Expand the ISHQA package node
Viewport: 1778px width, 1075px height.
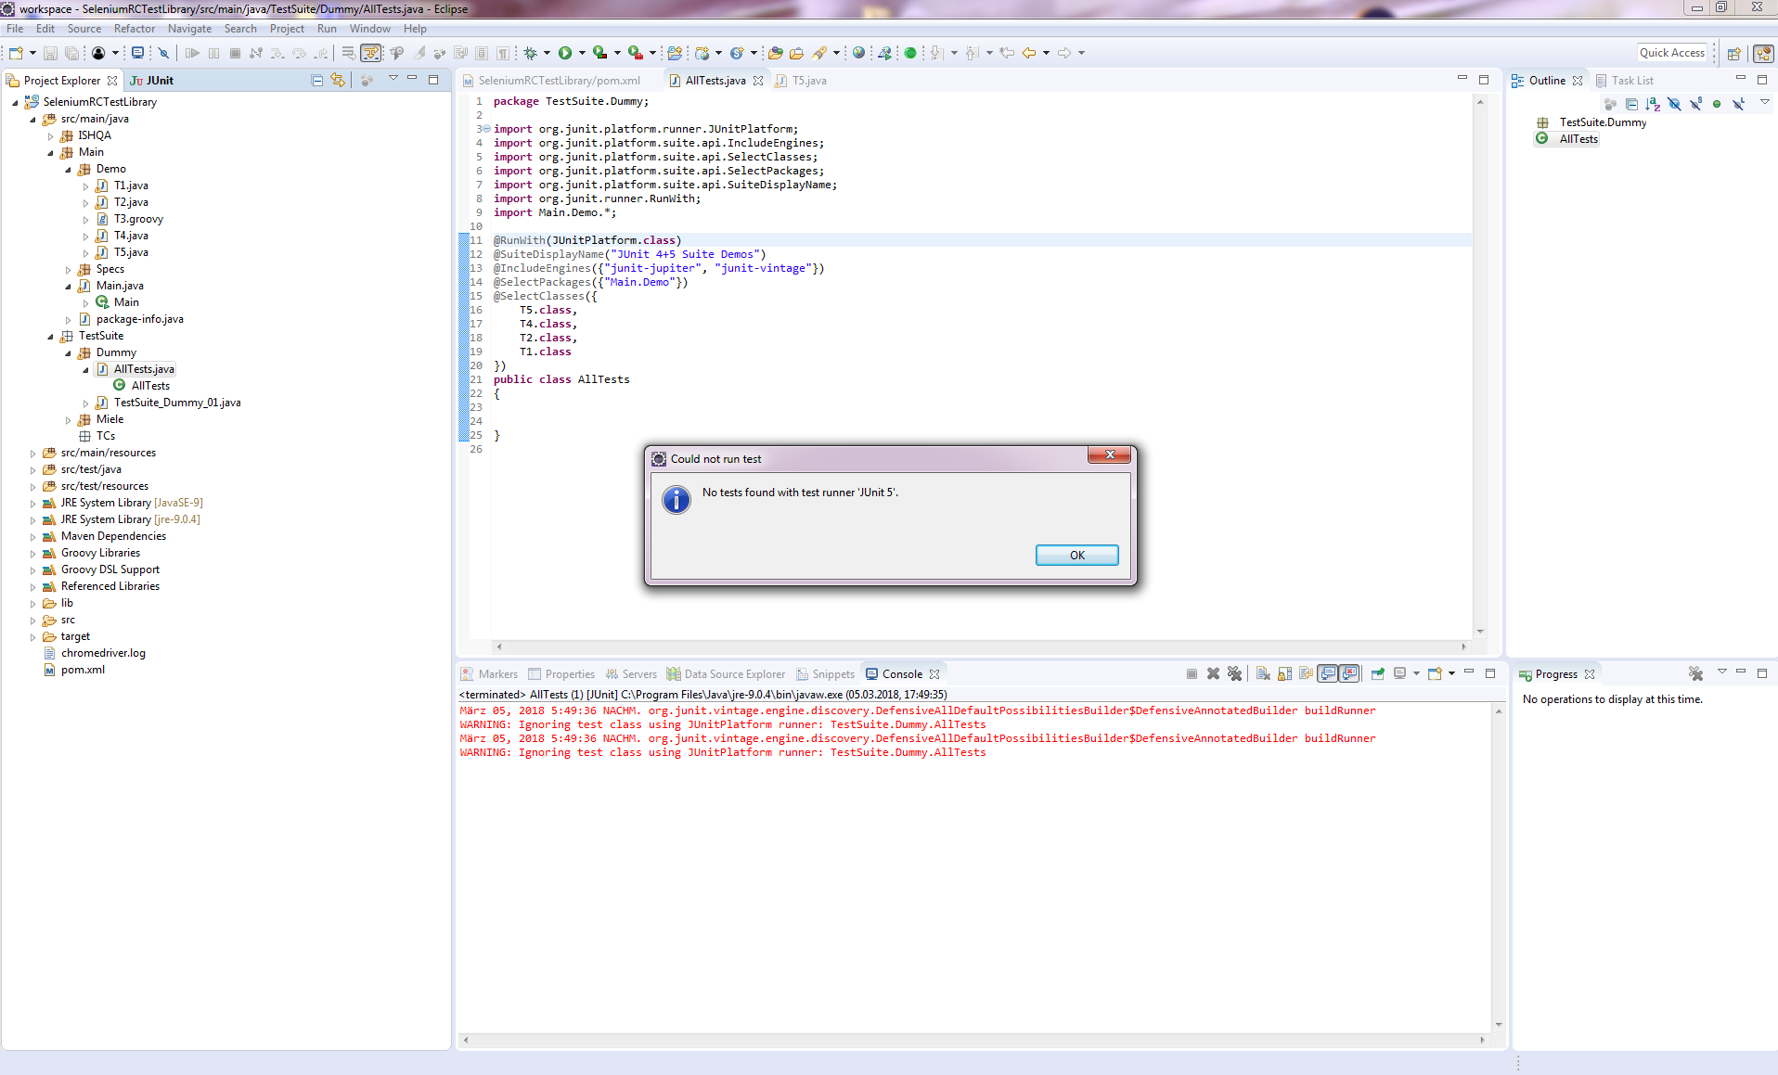point(51,136)
